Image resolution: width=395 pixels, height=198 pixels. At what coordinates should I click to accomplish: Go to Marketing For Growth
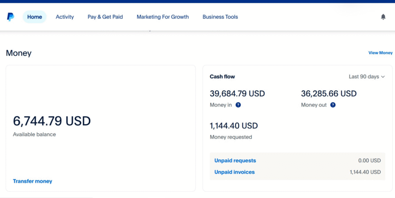click(163, 17)
